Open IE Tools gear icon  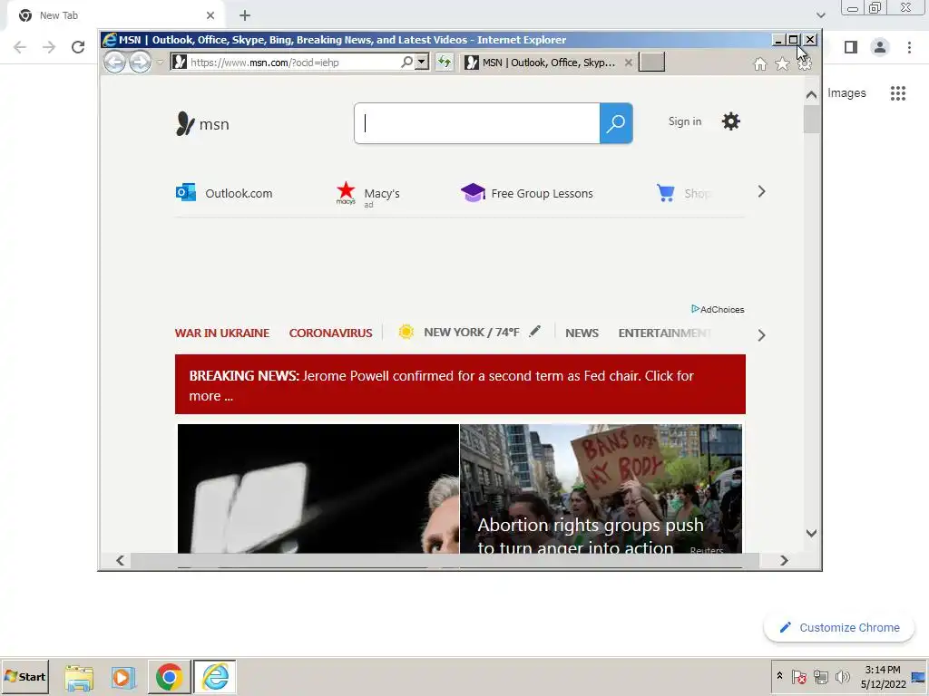[804, 64]
